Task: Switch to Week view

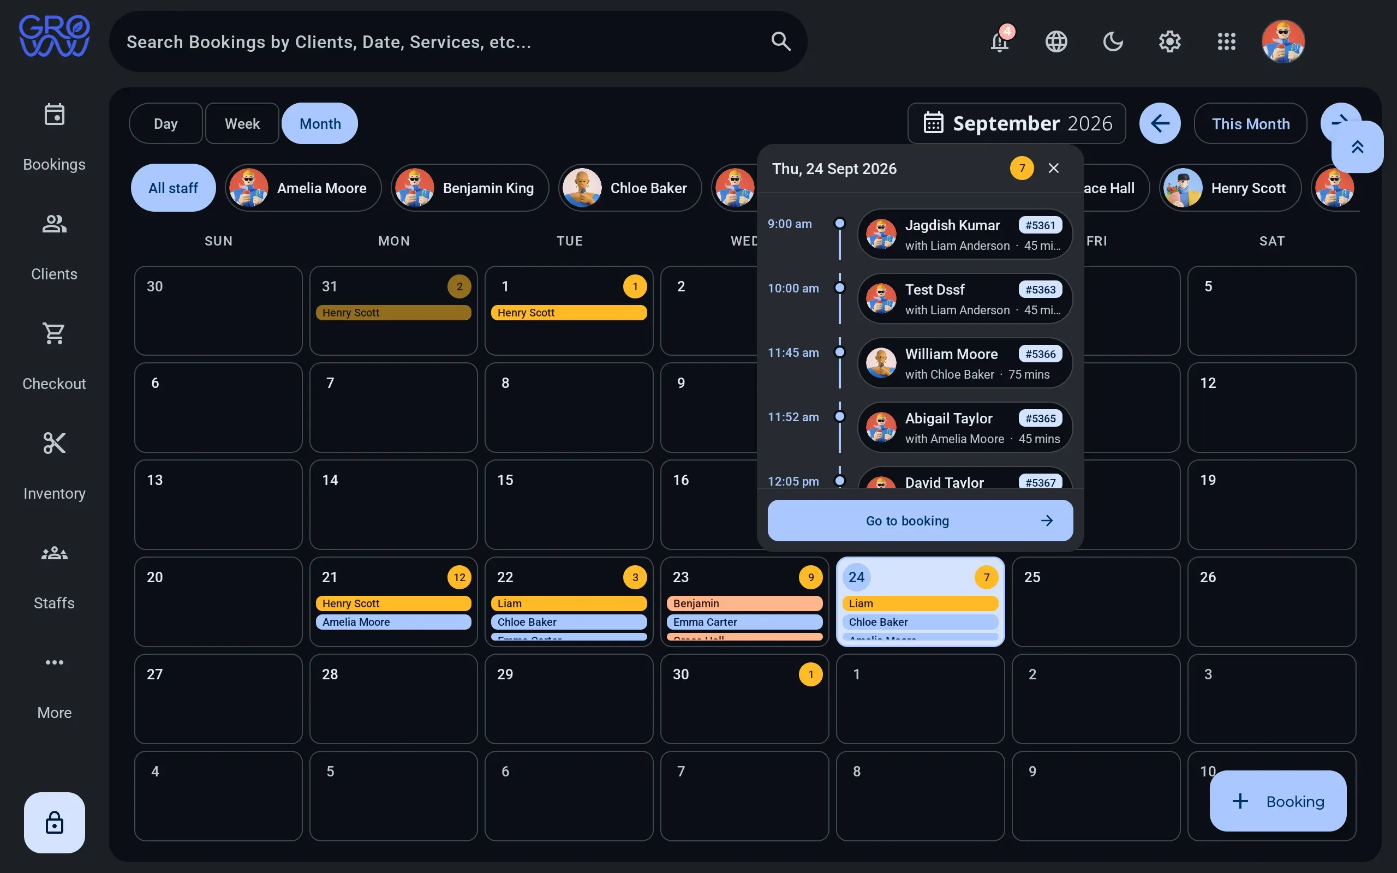Action: click(x=242, y=123)
